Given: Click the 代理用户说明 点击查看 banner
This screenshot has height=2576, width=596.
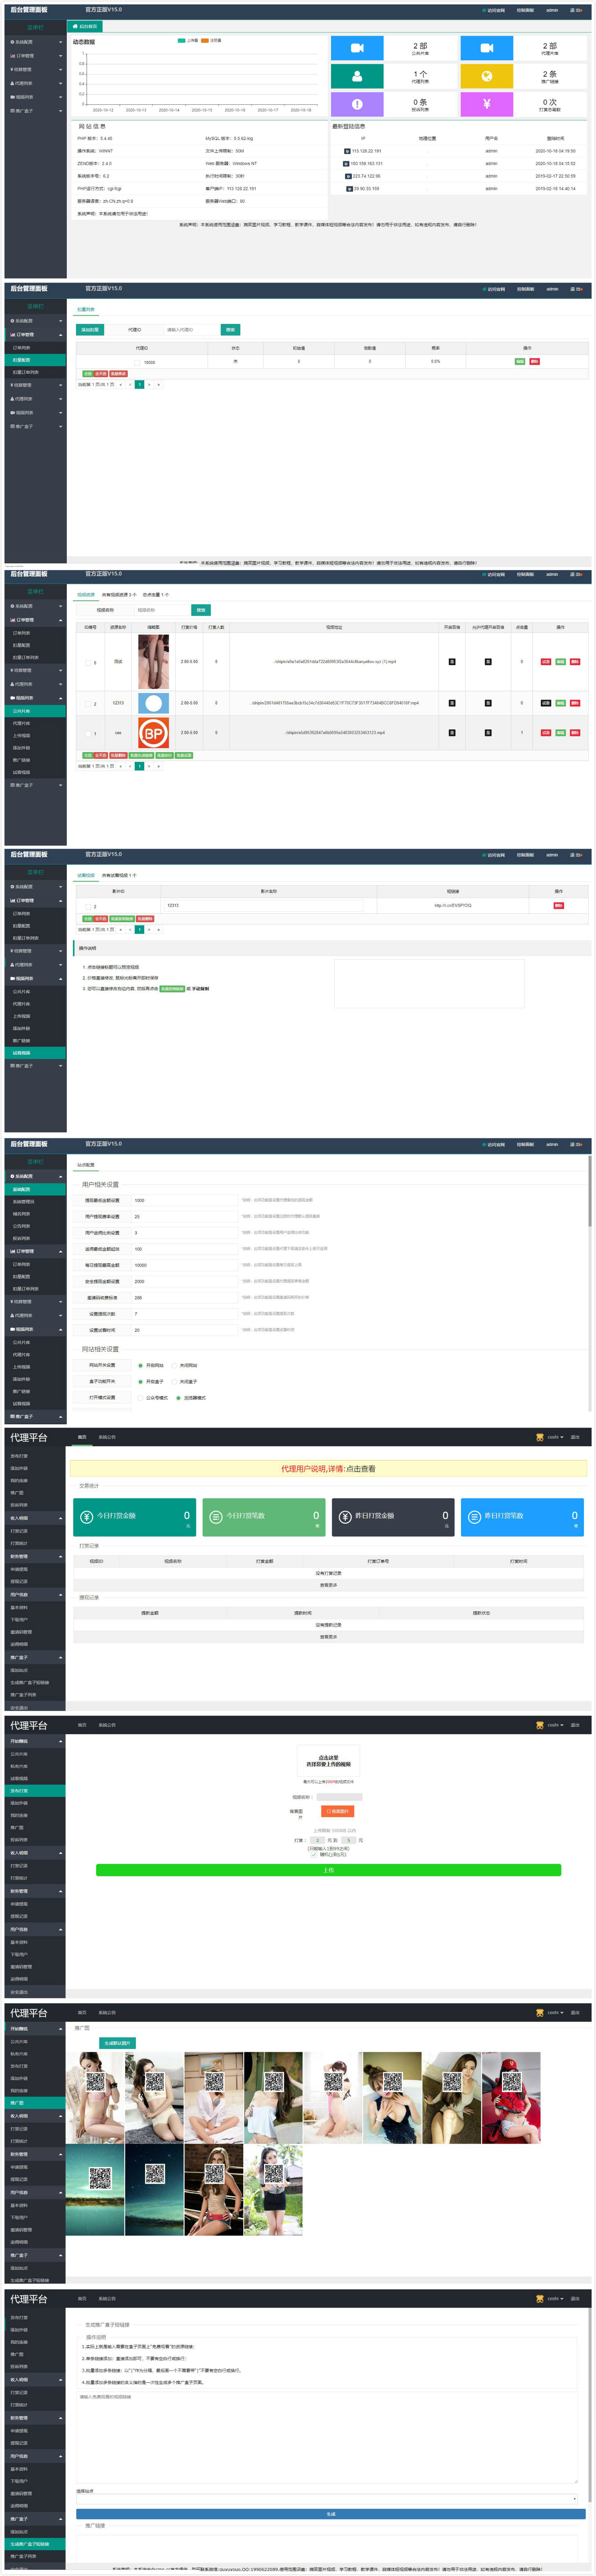Looking at the screenshot, I should (328, 1468).
